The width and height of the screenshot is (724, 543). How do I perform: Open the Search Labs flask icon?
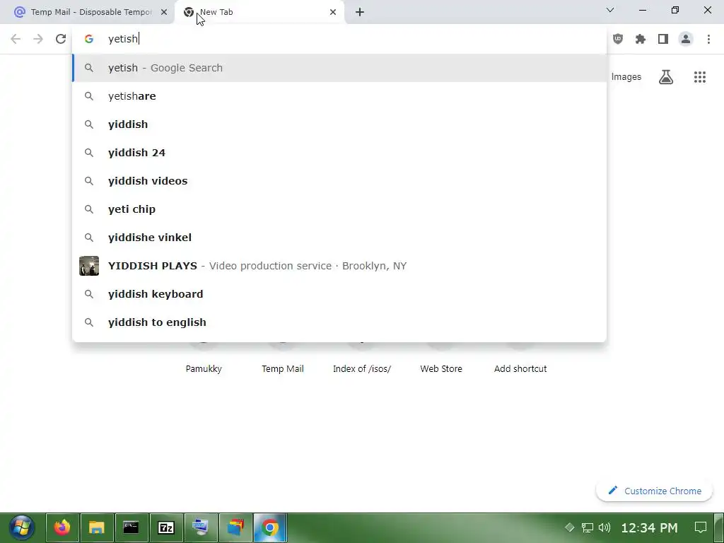(x=666, y=76)
